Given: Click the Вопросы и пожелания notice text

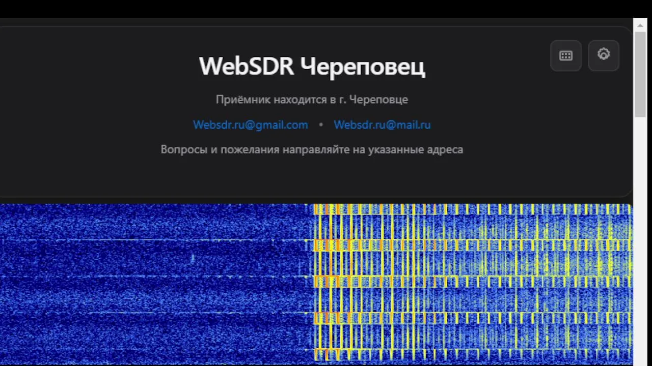Looking at the screenshot, I should tap(312, 149).
